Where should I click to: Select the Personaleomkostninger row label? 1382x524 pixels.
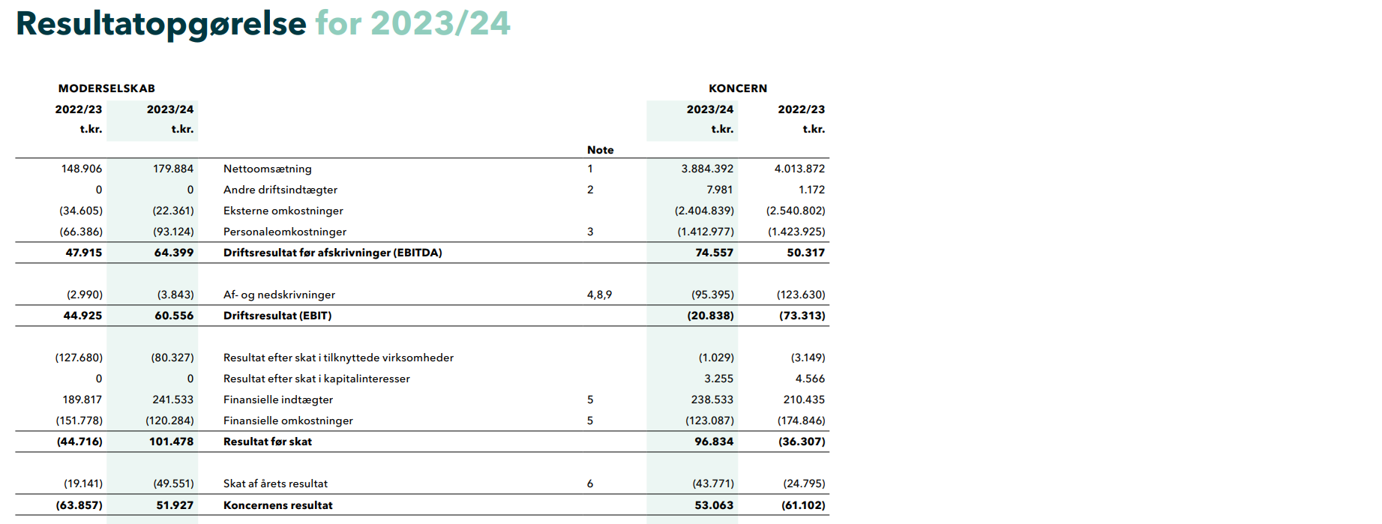pyautogui.click(x=285, y=232)
